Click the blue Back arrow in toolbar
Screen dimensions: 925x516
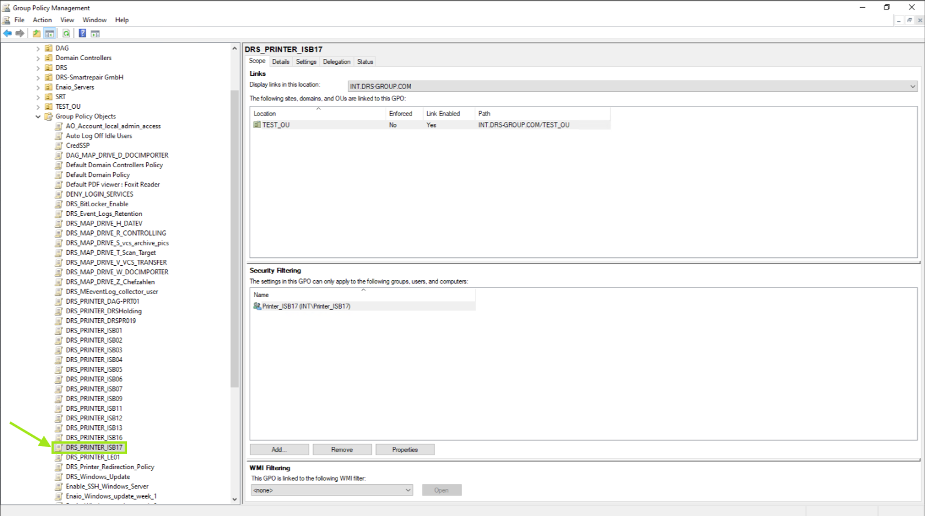pos(7,34)
